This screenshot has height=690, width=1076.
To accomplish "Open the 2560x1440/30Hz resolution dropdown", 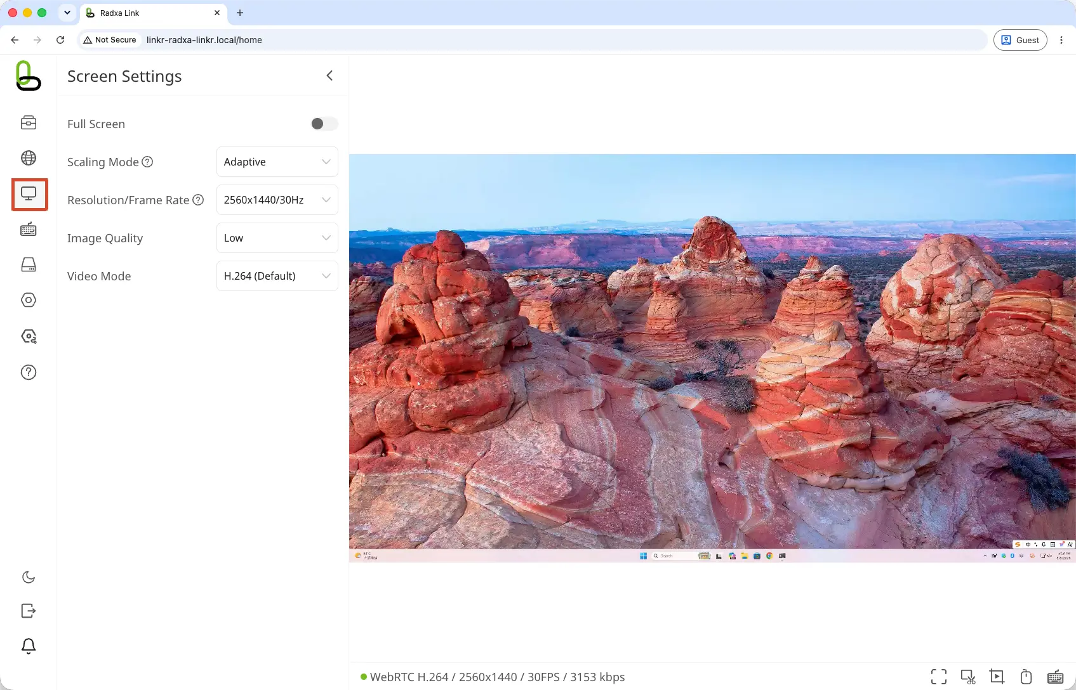I will pos(277,200).
